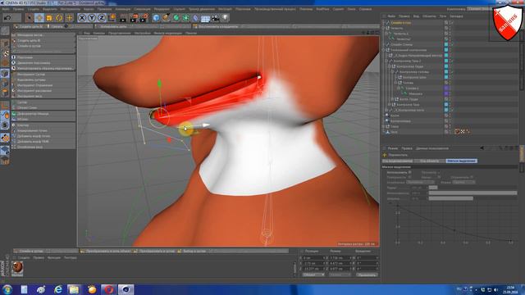Click cyan layer swatch on Контроллер головы row
525x295 pixels.
446,71
